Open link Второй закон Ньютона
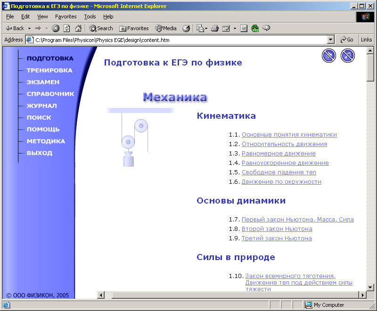The height and width of the screenshot is (311, 377). point(277,229)
